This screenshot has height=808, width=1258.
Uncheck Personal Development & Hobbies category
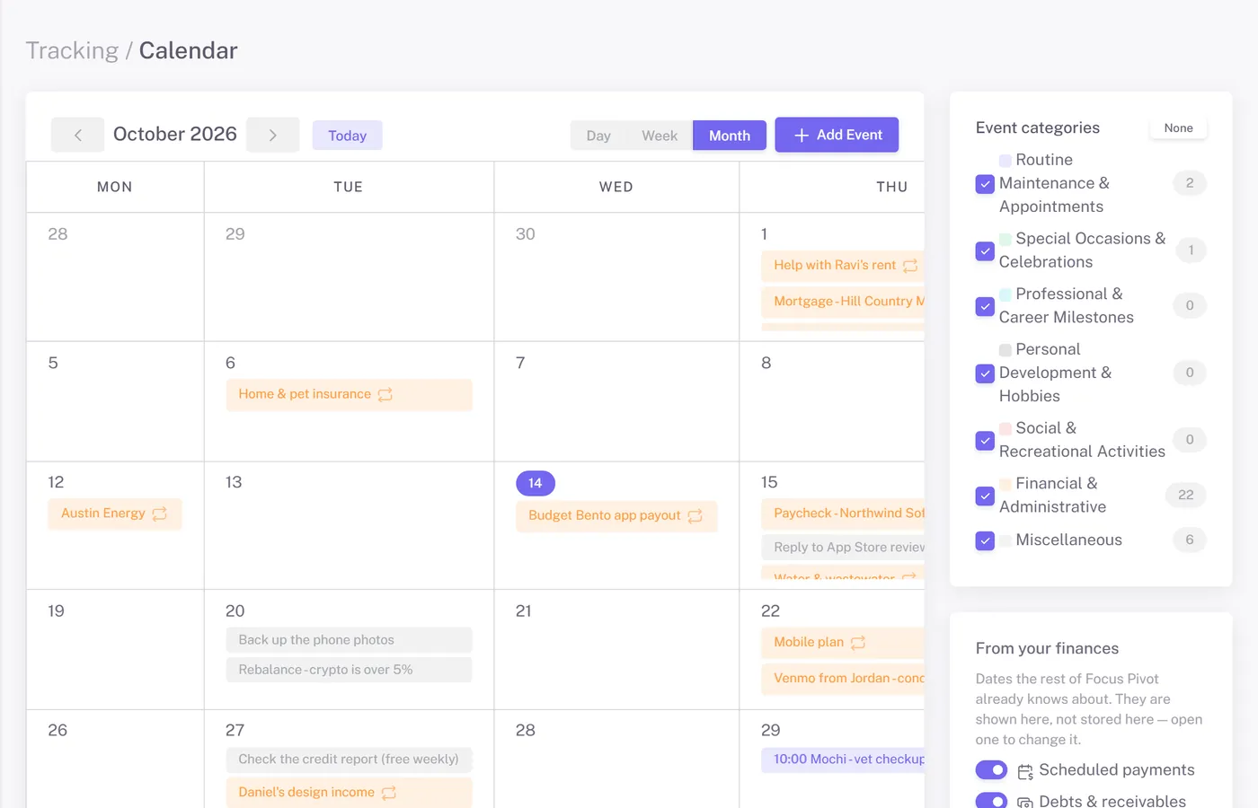tap(985, 373)
